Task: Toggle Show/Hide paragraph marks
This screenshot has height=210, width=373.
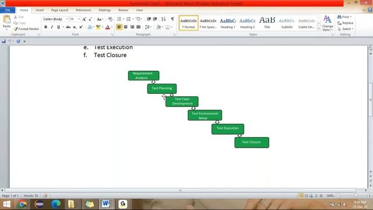Action: [x=173, y=19]
